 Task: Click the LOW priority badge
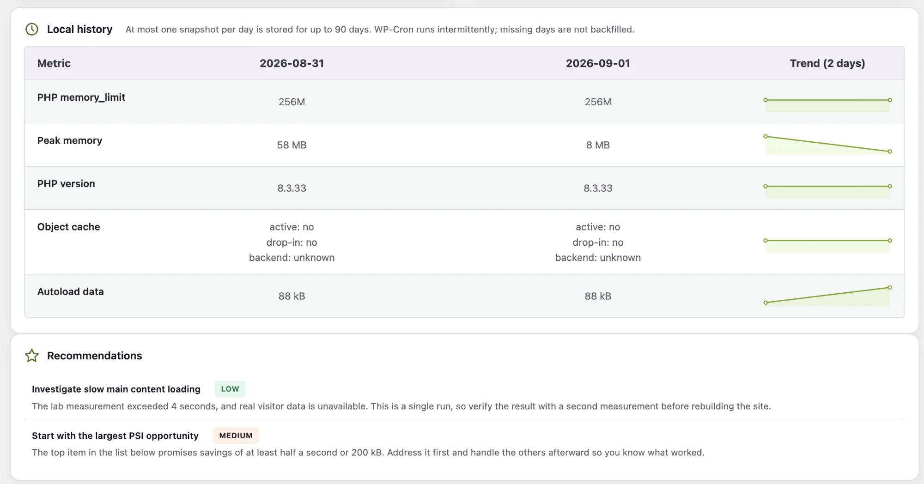click(230, 389)
